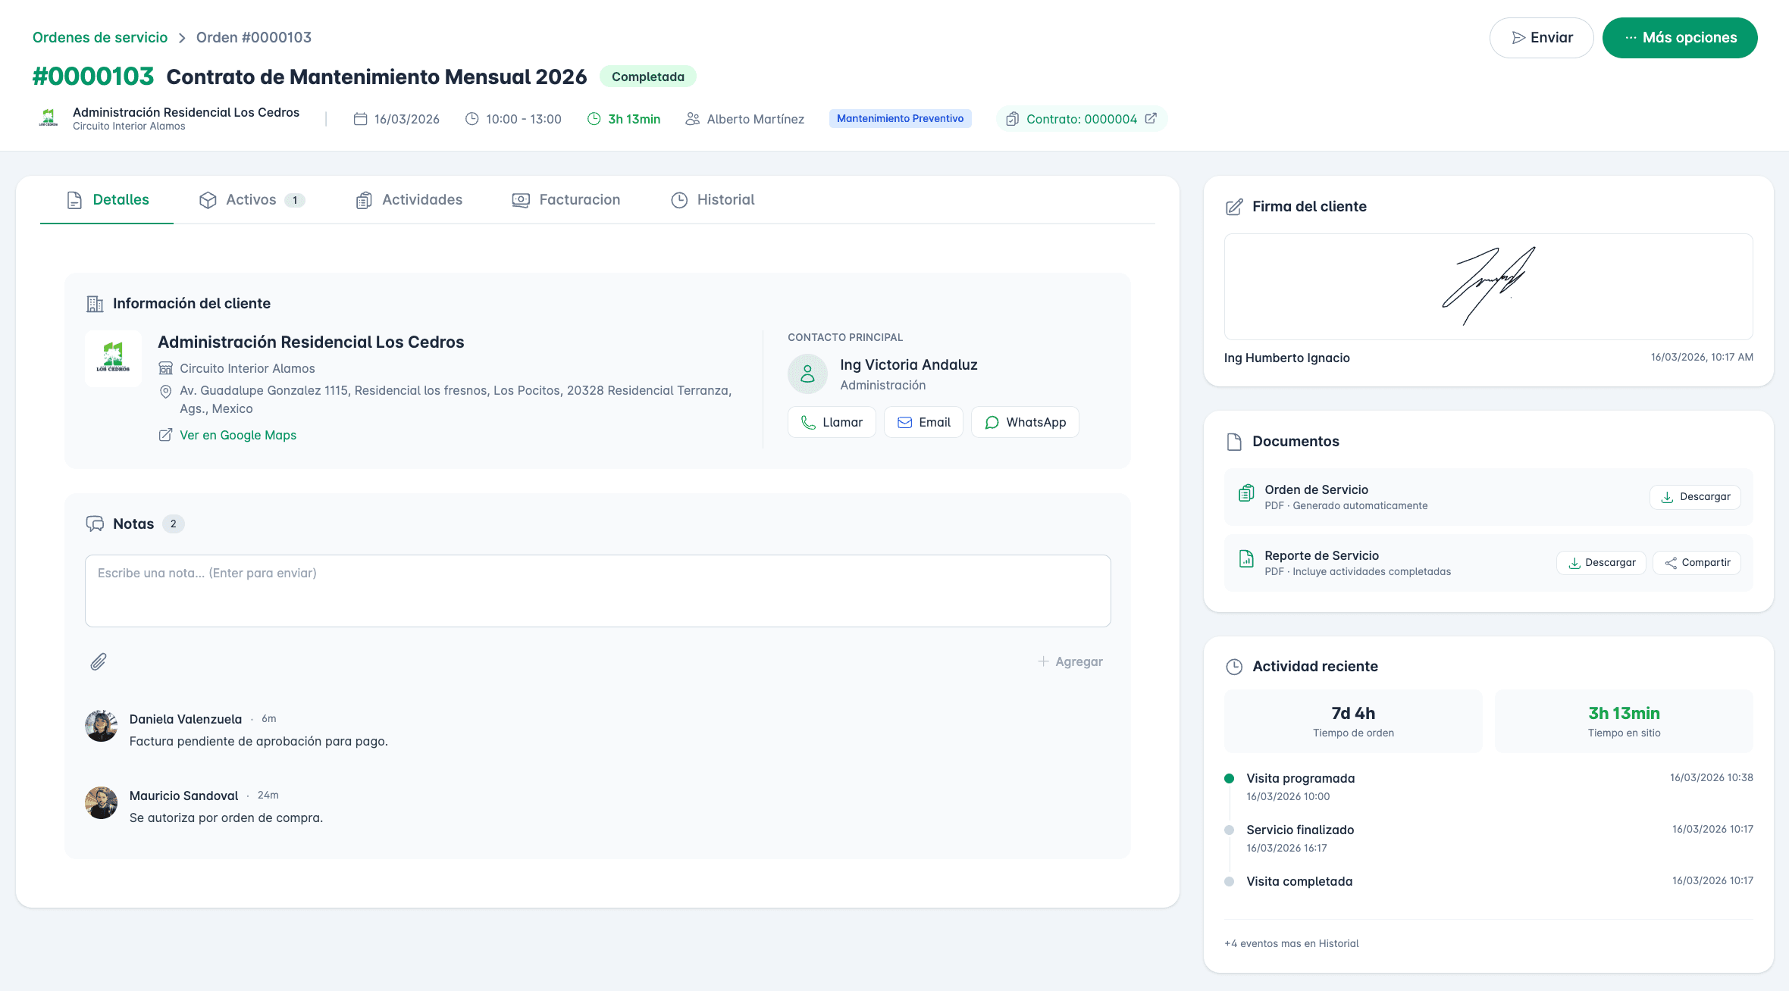Viewport: 1789px width, 991px height.
Task: Switch to the Activos tab
Action: pyautogui.click(x=251, y=200)
